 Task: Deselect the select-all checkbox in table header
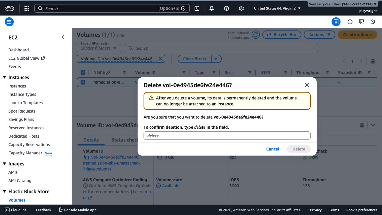(83, 72)
